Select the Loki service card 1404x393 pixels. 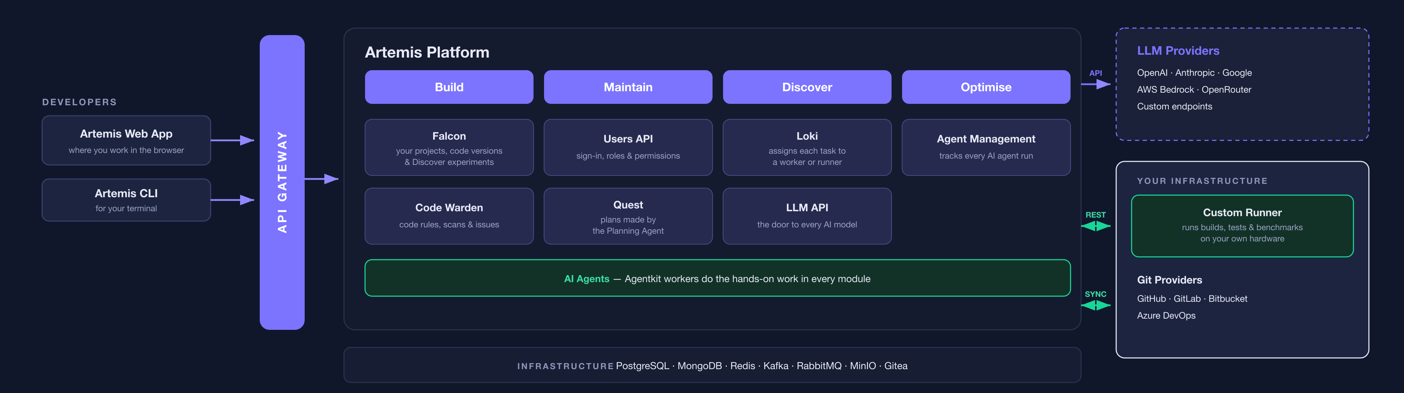pos(807,147)
